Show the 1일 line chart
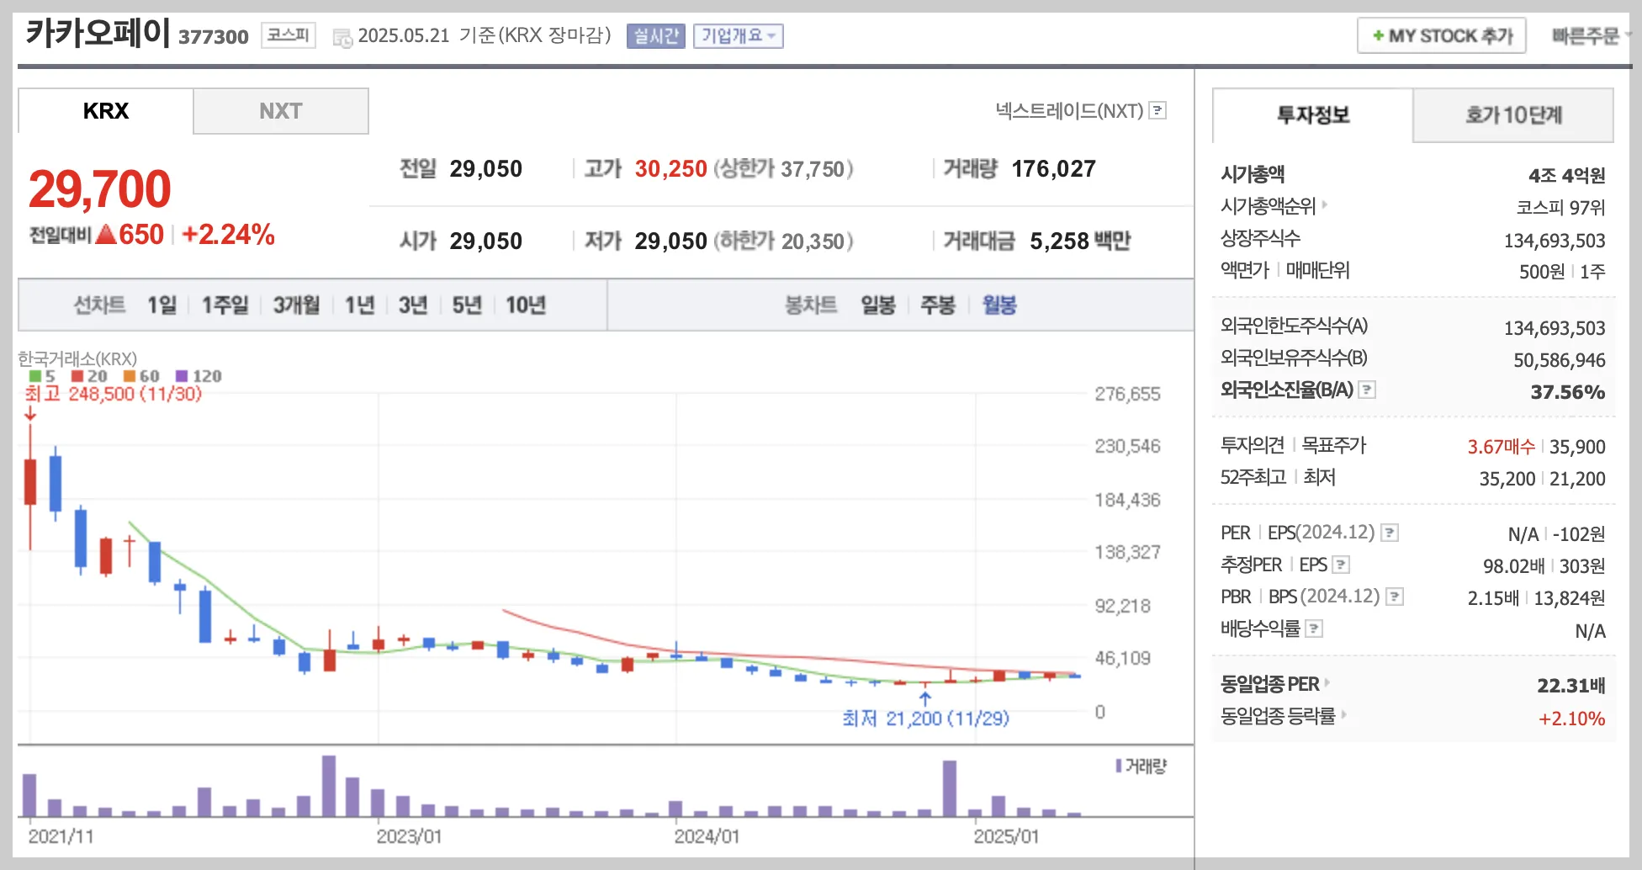The width and height of the screenshot is (1642, 870). pyautogui.click(x=162, y=305)
